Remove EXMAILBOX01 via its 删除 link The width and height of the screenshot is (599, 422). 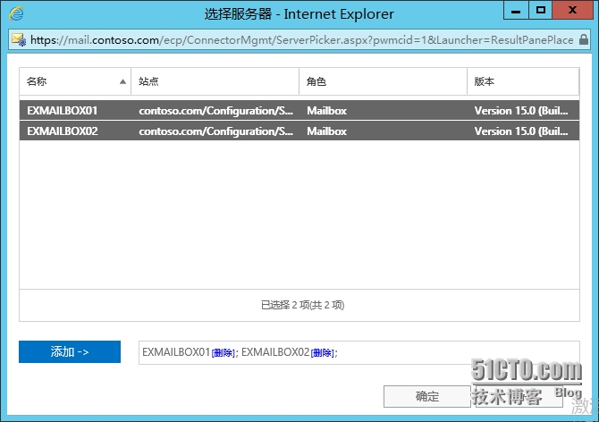click(224, 353)
